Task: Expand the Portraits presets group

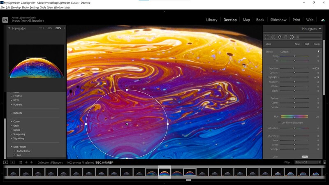Action: (x=11, y=104)
